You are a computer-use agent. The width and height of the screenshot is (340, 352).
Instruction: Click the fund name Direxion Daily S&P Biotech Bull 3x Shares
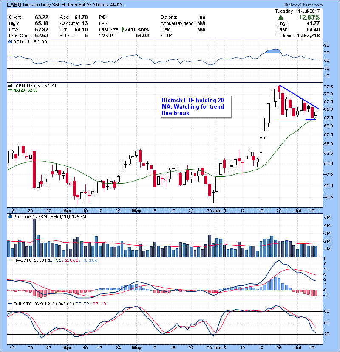65,5
